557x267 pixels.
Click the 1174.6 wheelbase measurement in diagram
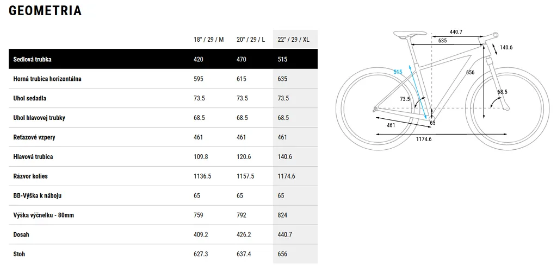[424, 139]
